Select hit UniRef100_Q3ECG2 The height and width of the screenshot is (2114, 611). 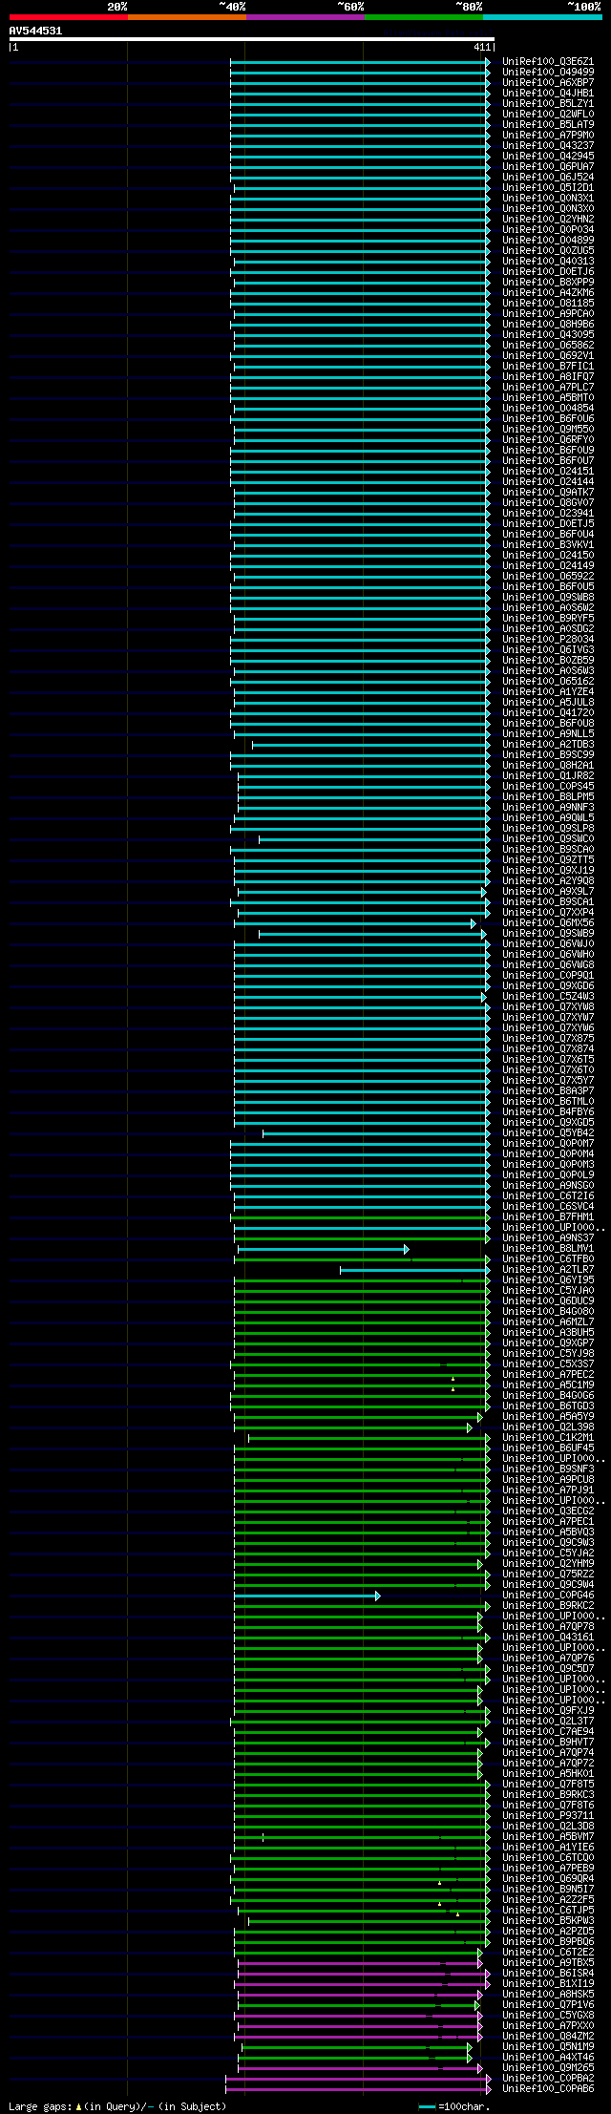[x=548, y=1512]
